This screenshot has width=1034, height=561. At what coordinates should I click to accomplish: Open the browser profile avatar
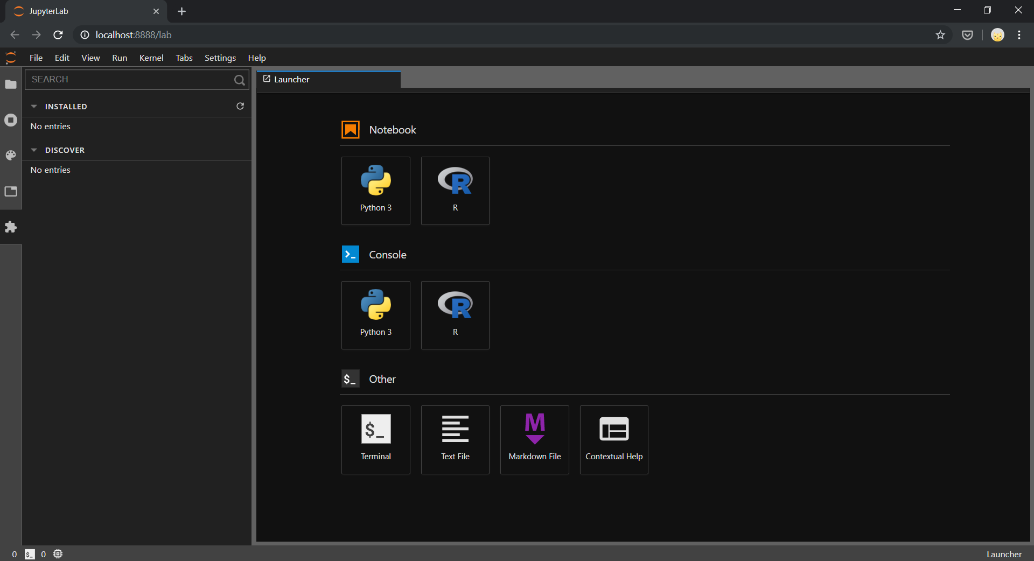click(x=997, y=35)
